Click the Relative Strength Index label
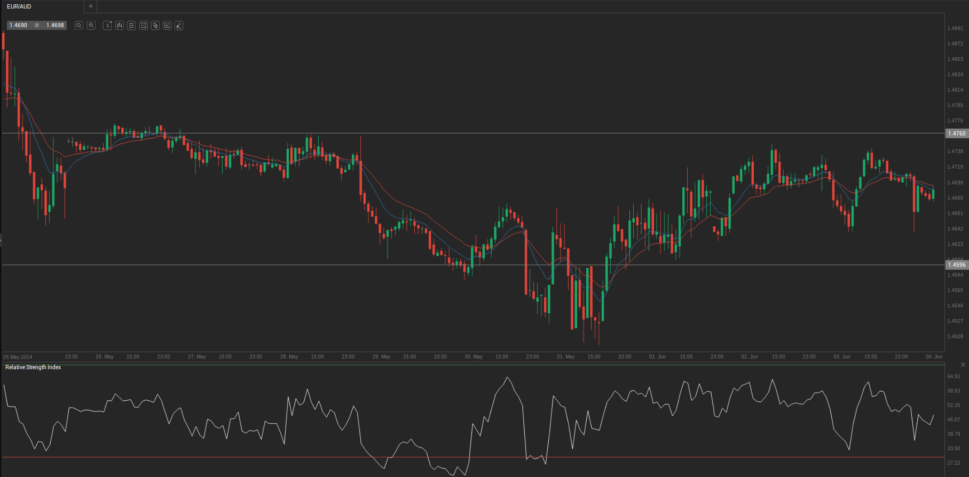The height and width of the screenshot is (477, 969). (33, 368)
